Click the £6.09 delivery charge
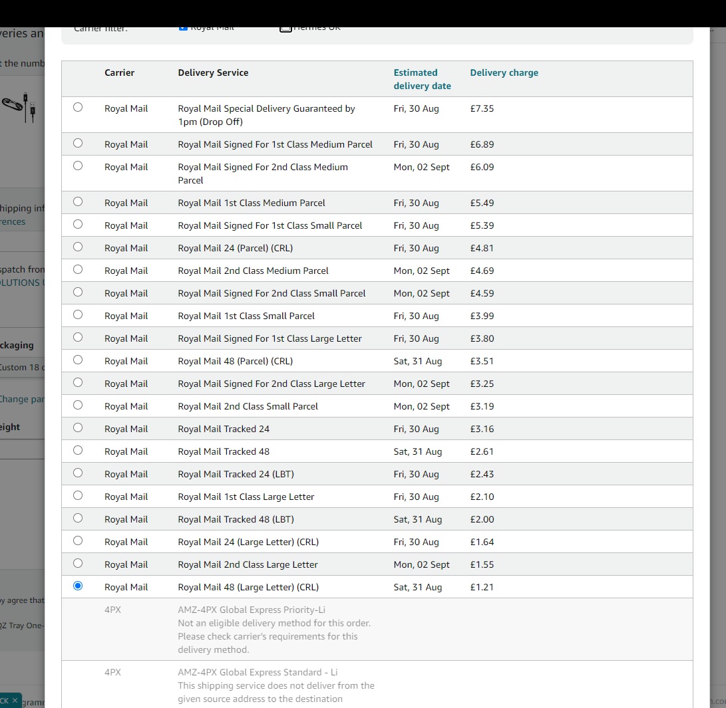Viewport: 726px width, 708px height. click(x=482, y=168)
